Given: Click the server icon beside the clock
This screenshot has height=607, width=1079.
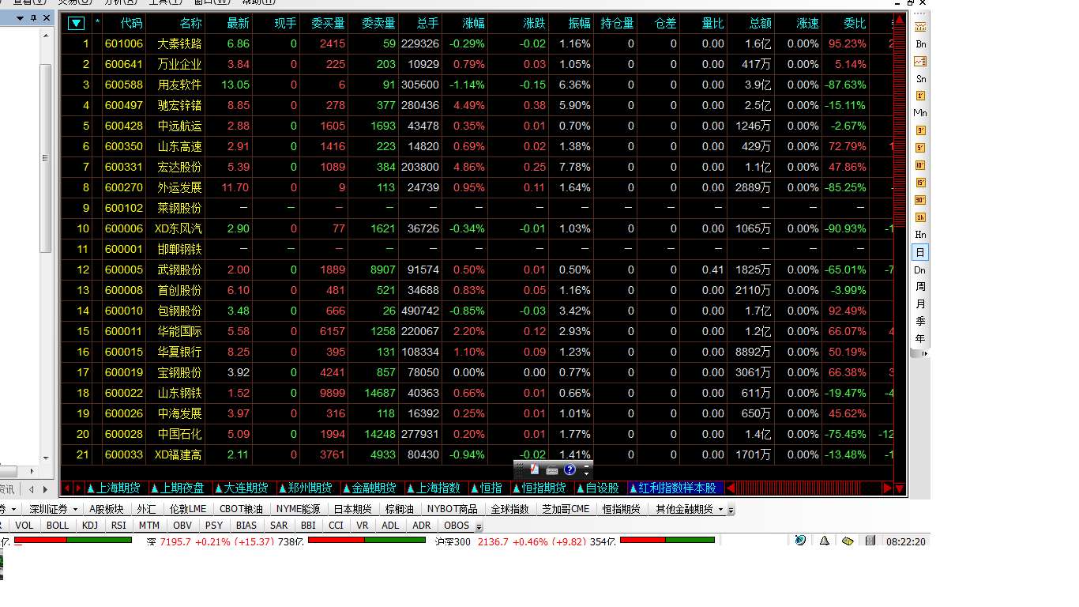Looking at the screenshot, I should click(x=870, y=541).
